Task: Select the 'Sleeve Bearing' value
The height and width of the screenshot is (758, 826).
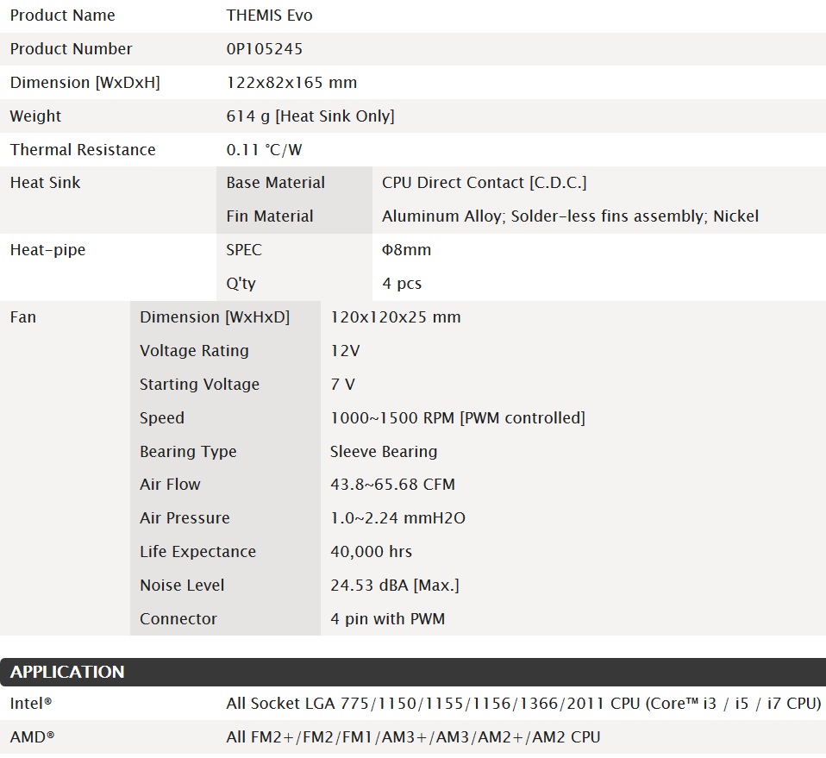Action: pos(384,452)
